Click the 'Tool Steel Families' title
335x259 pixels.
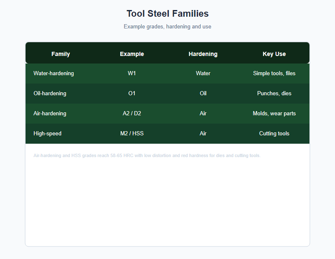tap(167, 14)
